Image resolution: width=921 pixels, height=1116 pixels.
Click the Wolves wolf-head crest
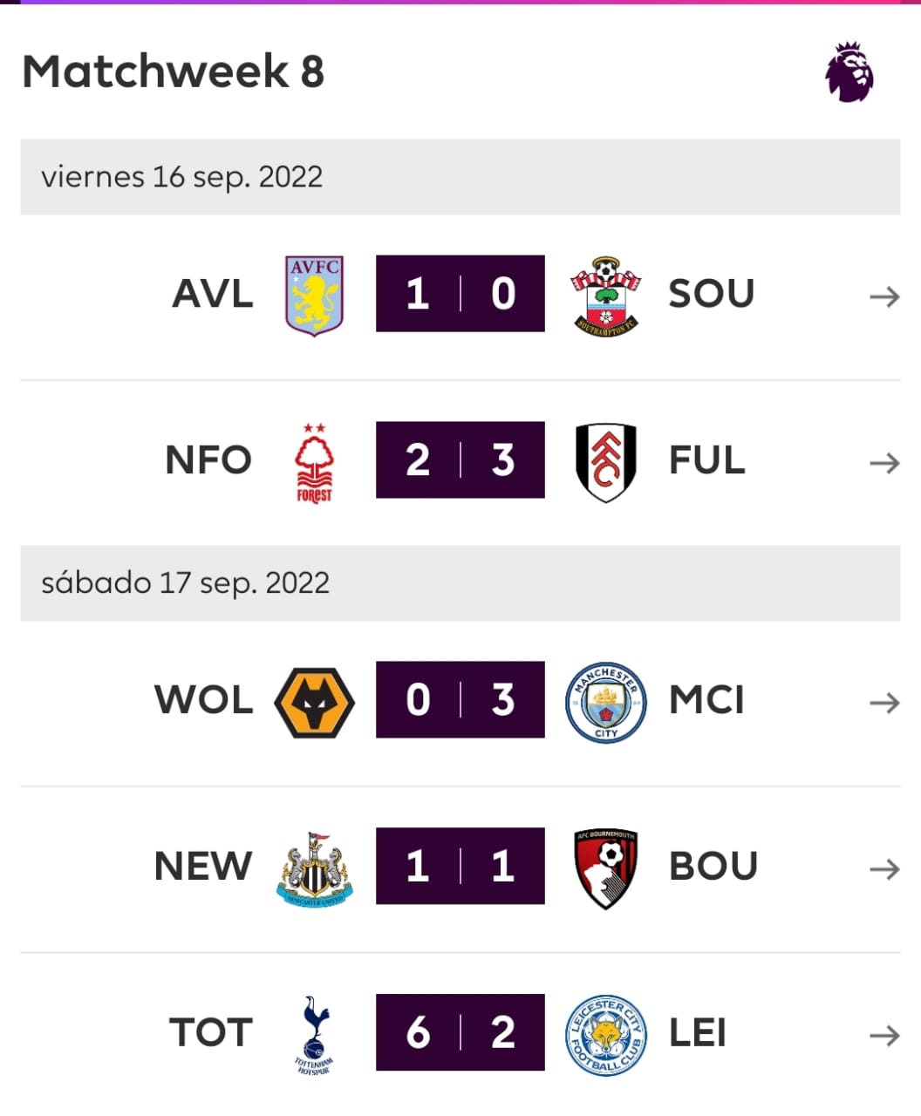point(315,702)
